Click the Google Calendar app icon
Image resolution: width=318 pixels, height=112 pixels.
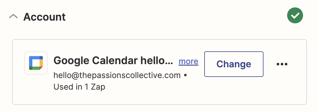(x=36, y=63)
